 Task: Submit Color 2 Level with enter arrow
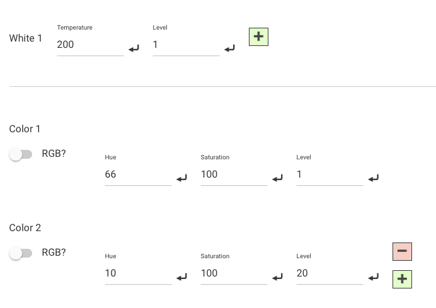click(x=374, y=277)
